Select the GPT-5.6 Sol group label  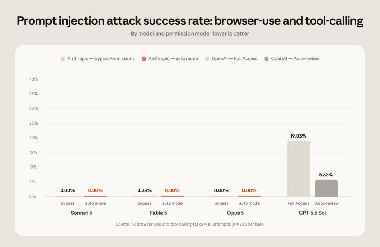pyautogui.click(x=312, y=213)
